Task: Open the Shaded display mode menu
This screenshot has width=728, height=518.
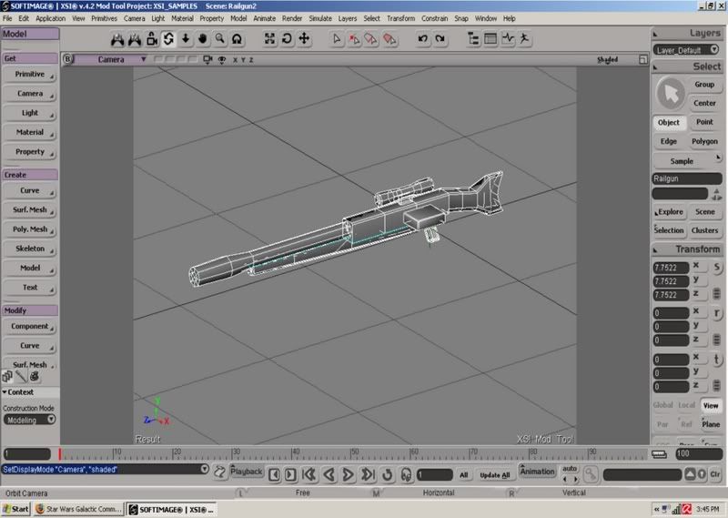Action: tap(607, 60)
